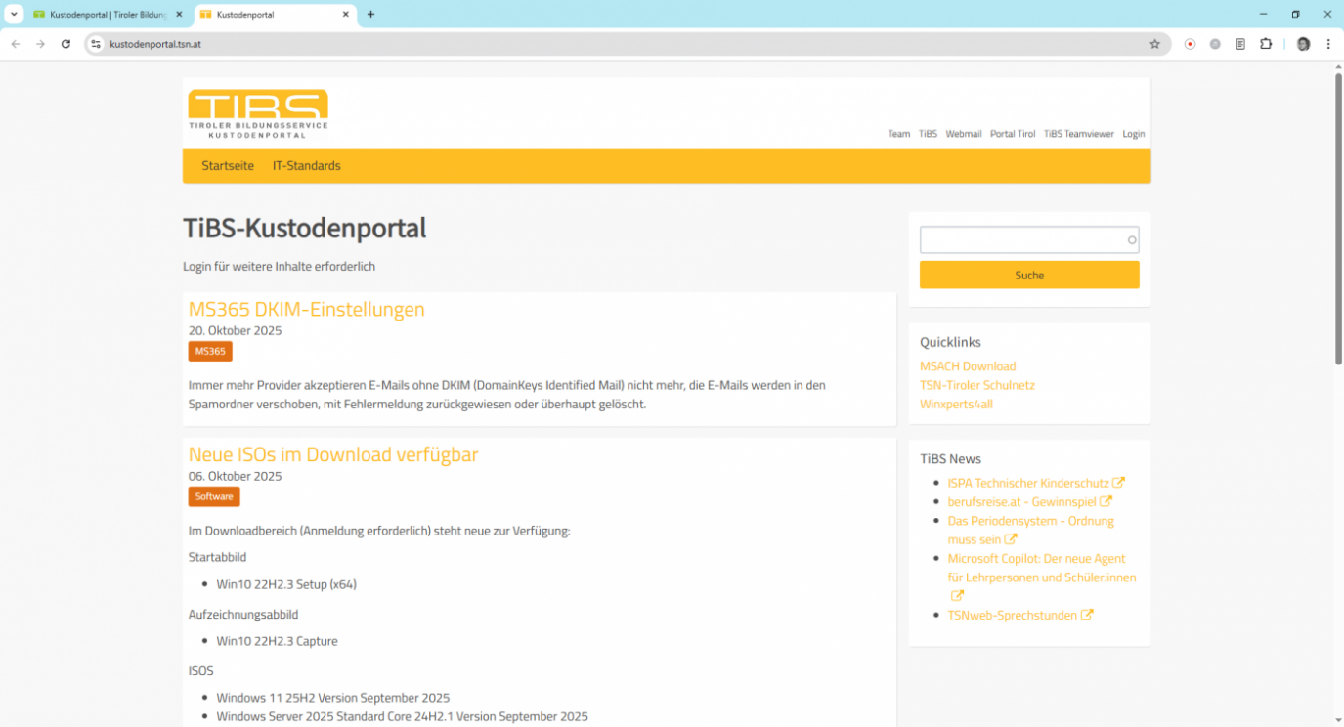Click the red recording indicator icon
This screenshot has width=1344, height=727.
click(x=1190, y=44)
